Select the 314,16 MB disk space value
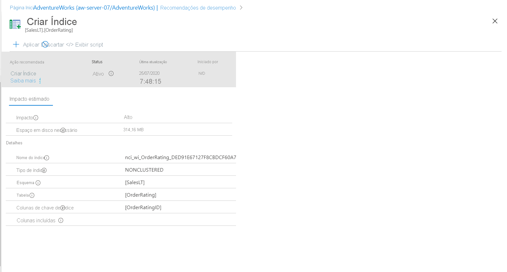This screenshot has width=507, height=272. click(x=133, y=130)
